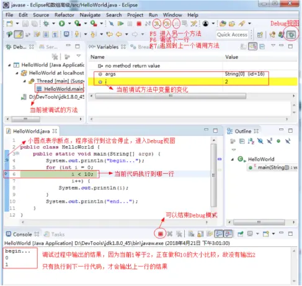Open the Run menu
Image resolution: width=302 pixels, height=286 pixels.
(153, 15)
